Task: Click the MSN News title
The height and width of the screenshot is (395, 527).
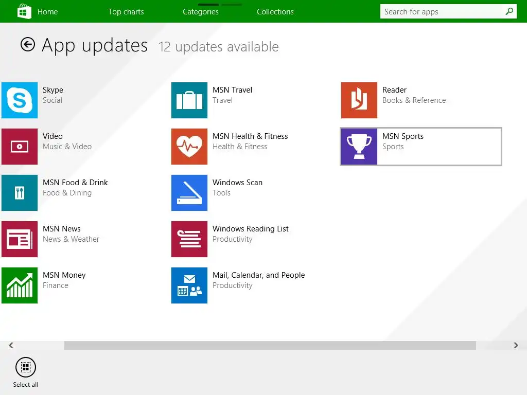Action: [x=62, y=229]
